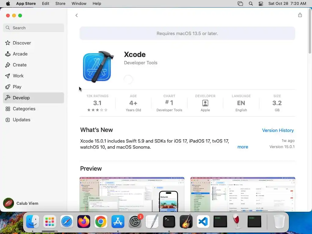Open Updates in sidebar

[x=34, y=119]
